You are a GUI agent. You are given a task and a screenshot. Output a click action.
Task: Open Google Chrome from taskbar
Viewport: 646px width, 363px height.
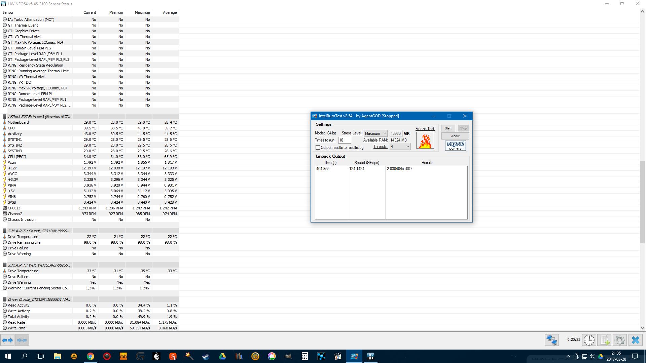[x=91, y=356]
